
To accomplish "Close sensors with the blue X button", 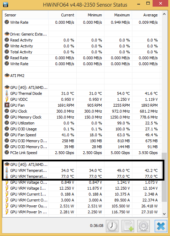I will 161,226.
